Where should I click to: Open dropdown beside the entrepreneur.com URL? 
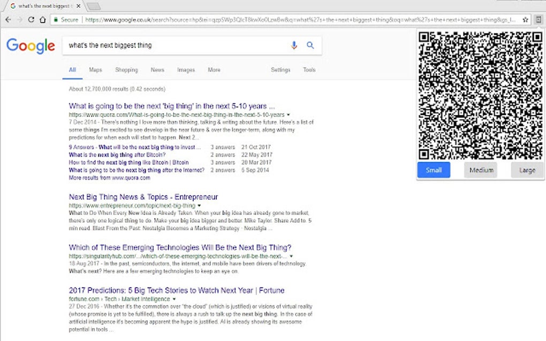click(x=199, y=205)
